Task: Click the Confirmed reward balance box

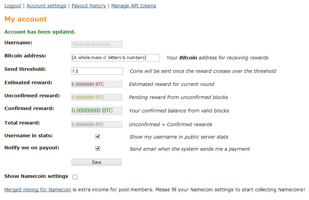Action: click(x=97, y=110)
